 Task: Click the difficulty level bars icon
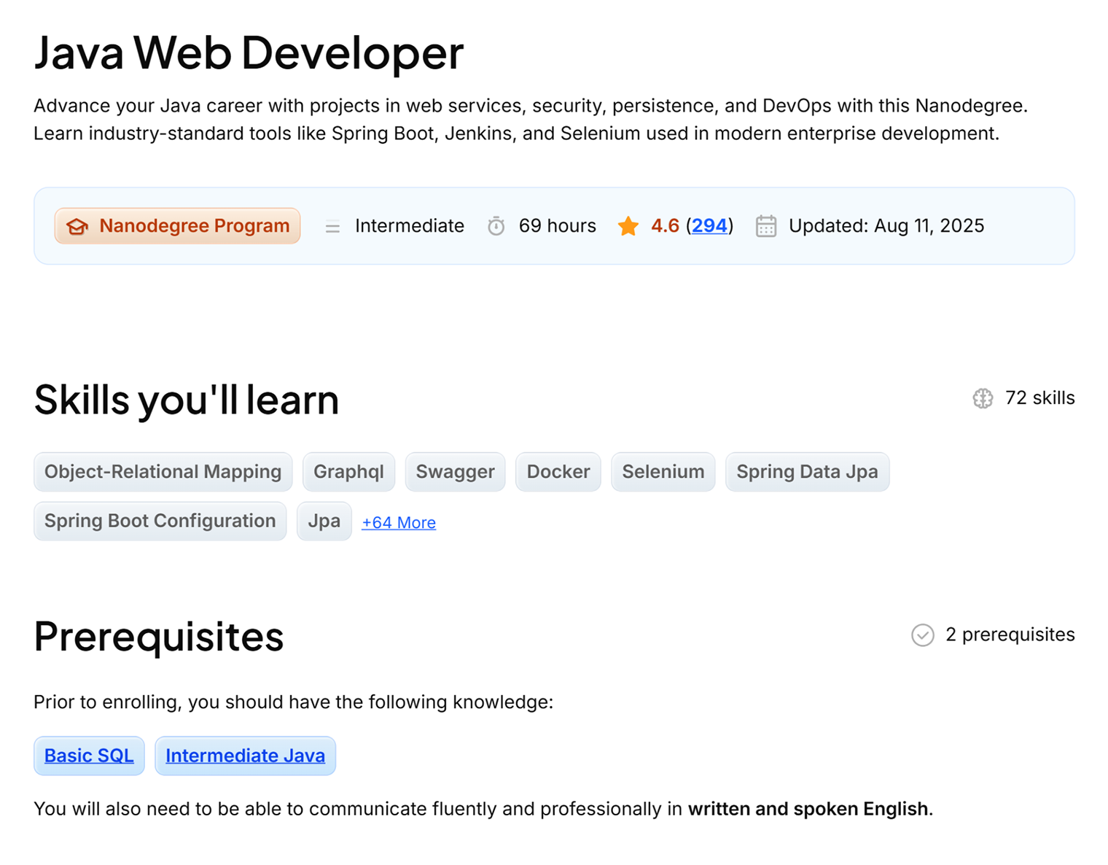click(x=332, y=227)
